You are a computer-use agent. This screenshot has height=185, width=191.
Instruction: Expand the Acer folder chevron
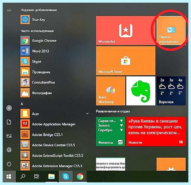(87, 113)
